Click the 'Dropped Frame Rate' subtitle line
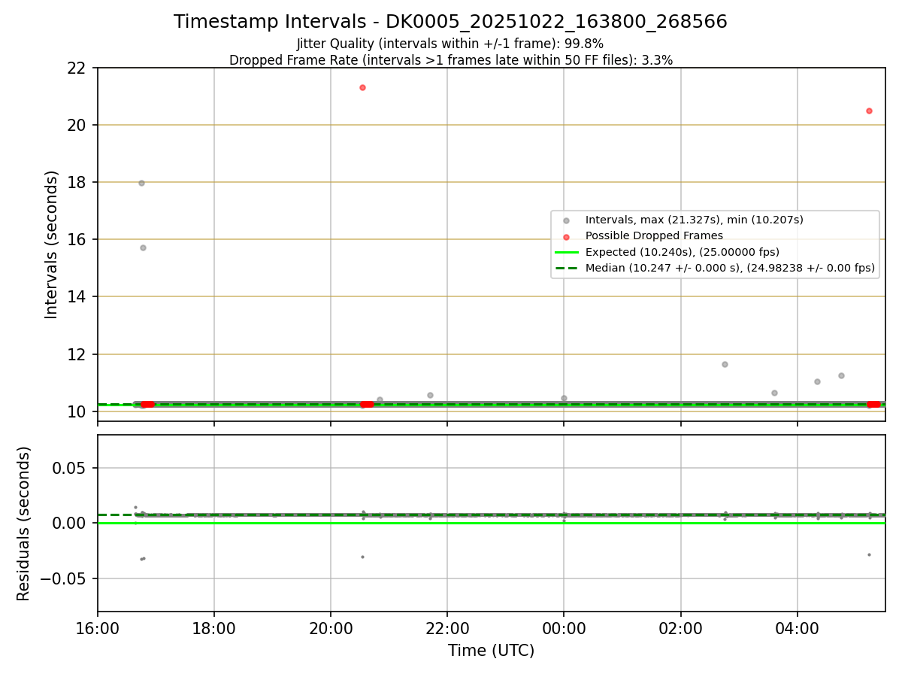 click(x=450, y=59)
